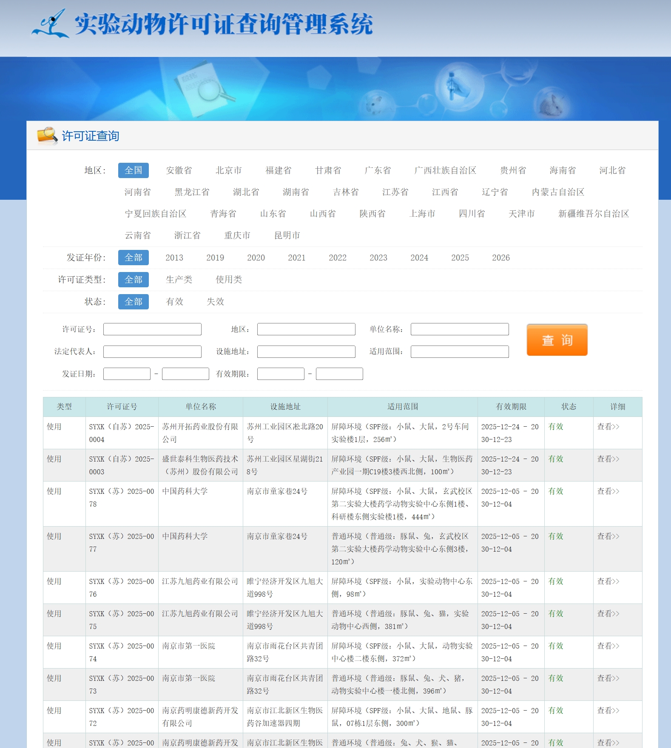Open the 发证日期 start date field
The width and height of the screenshot is (671, 748).
(127, 374)
